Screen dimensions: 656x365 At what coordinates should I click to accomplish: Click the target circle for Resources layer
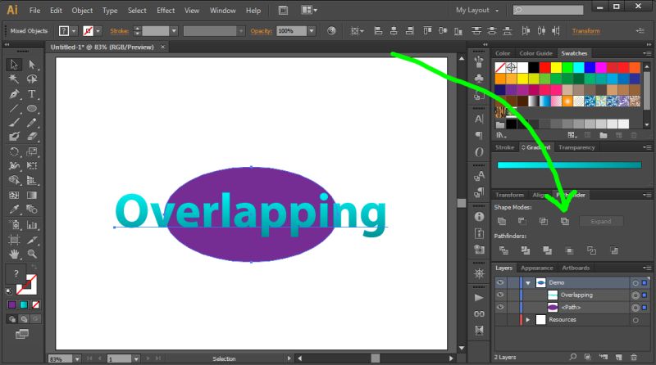(x=635, y=320)
